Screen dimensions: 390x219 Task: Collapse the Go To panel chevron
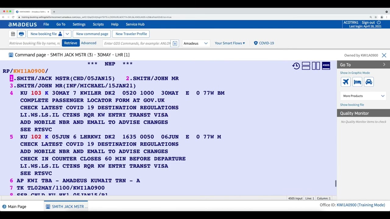point(384,65)
